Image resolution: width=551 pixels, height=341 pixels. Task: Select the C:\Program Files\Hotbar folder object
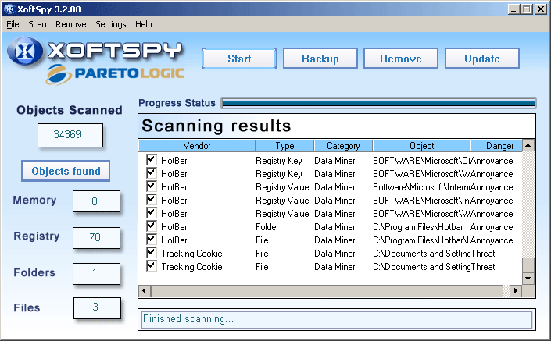pos(417,227)
